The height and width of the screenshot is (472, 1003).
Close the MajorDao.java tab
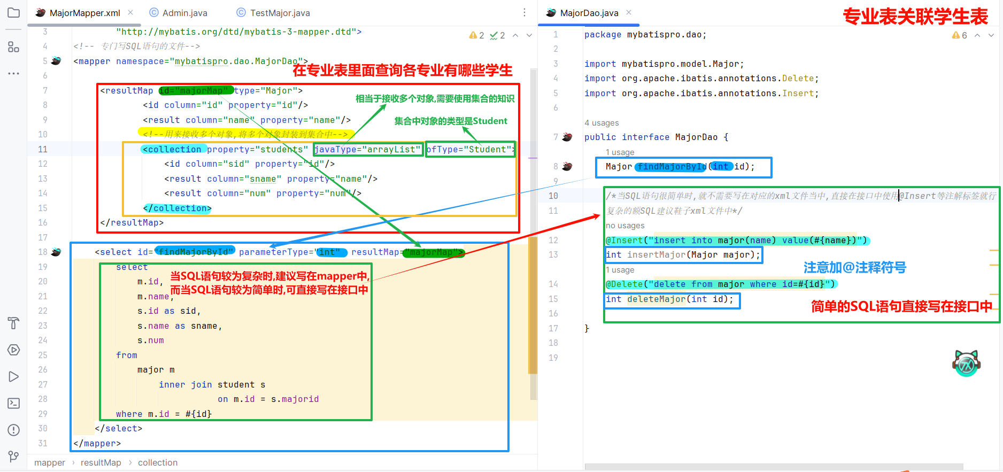[629, 12]
